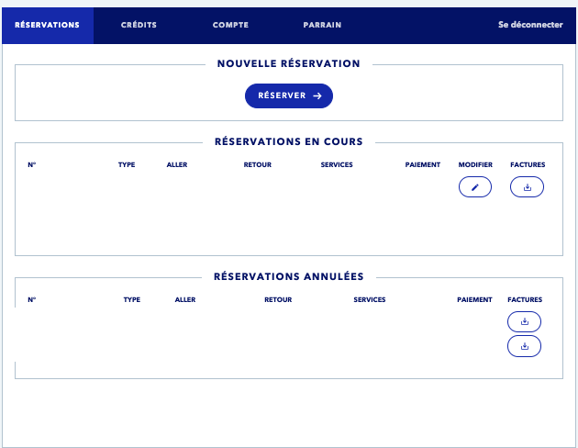578x448 pixels.
Task: Go to the Parrain tab
Action: (x=323, y=25)
